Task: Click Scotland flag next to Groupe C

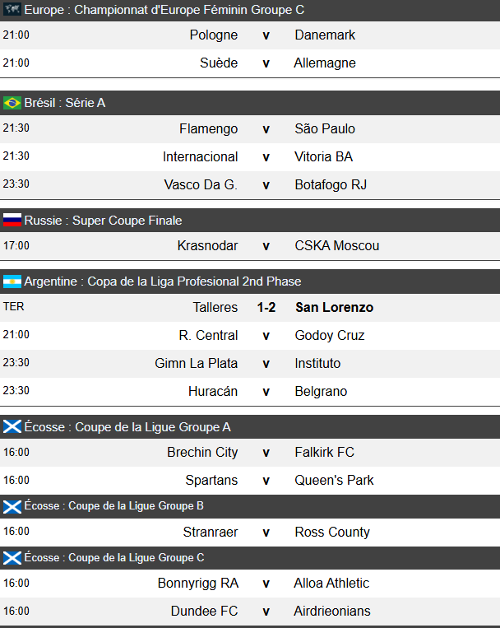Action: point(12,558)
